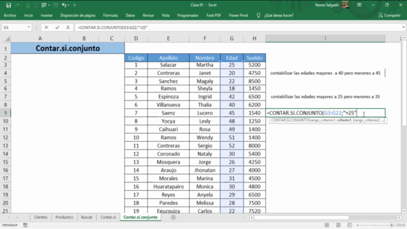The image size is (407, 229).
Task: Open Insert Function fx dialog
Action: [x=68, y=27]
